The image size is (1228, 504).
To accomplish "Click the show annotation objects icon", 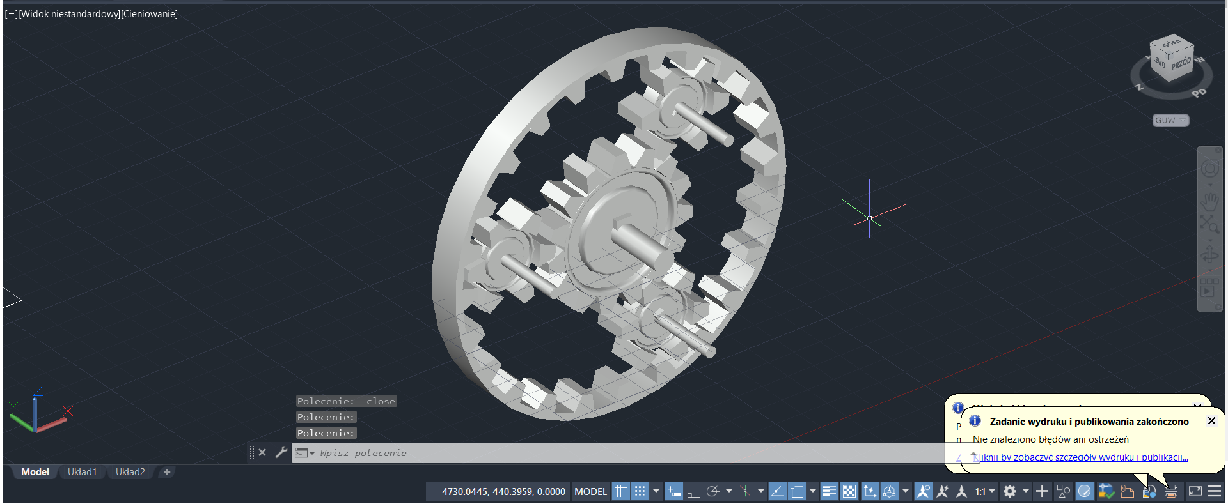I will pos(923,491).
